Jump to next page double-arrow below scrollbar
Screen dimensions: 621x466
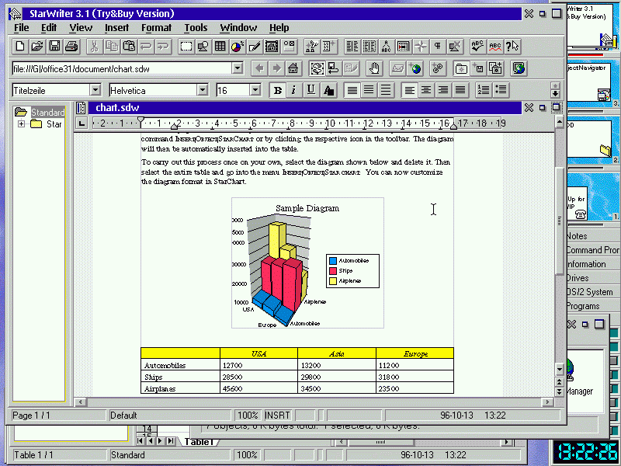pyautogui.click(x=559, y=392)
